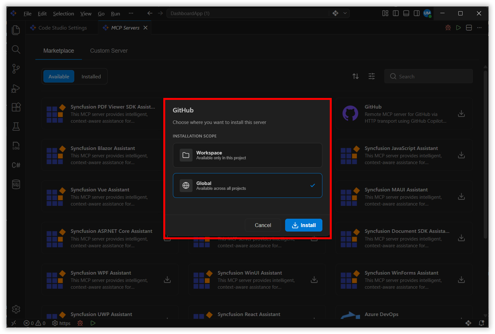Click the MCP servers Search field
The height and width of the screenshot is (334, 495).
tap(428, 76)
